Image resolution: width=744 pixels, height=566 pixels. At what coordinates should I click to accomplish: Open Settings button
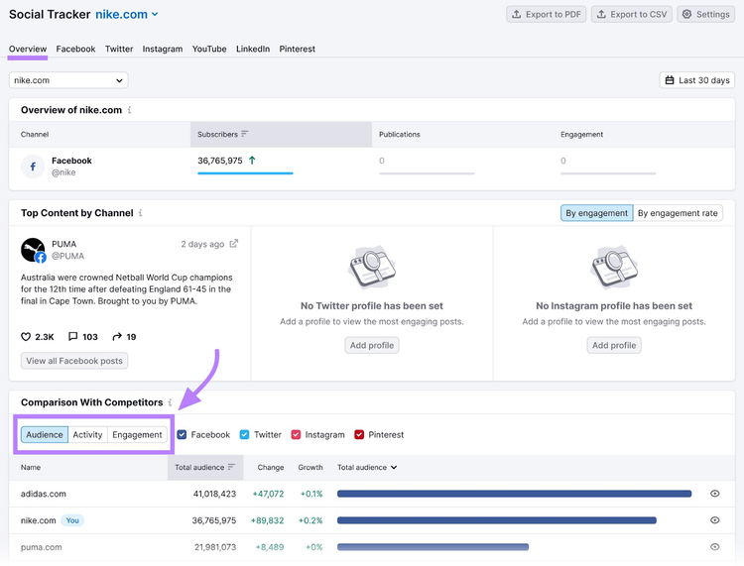pos(705,14)
